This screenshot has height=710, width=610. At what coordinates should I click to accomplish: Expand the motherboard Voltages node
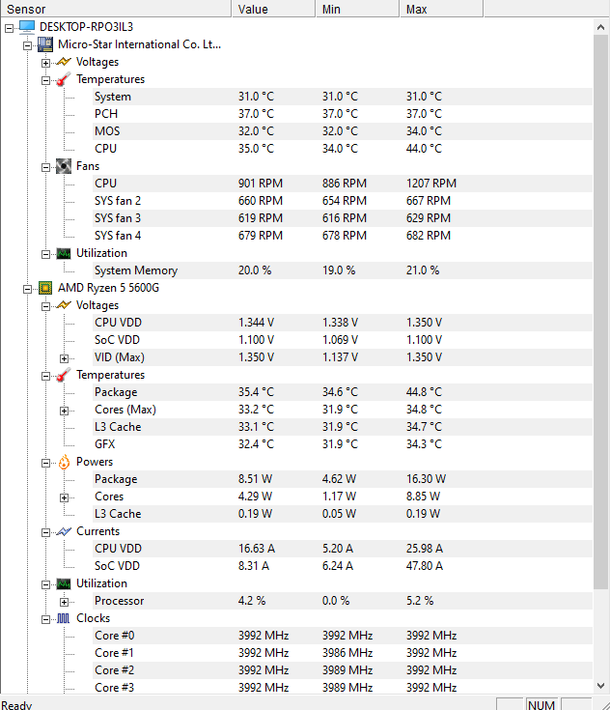point(45,63)
